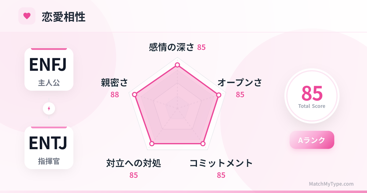Image resolution: width=367 pixels, height=193 pixels.
Task: Click the 対立への対処 radar chart point
Action: pos(152,143)
